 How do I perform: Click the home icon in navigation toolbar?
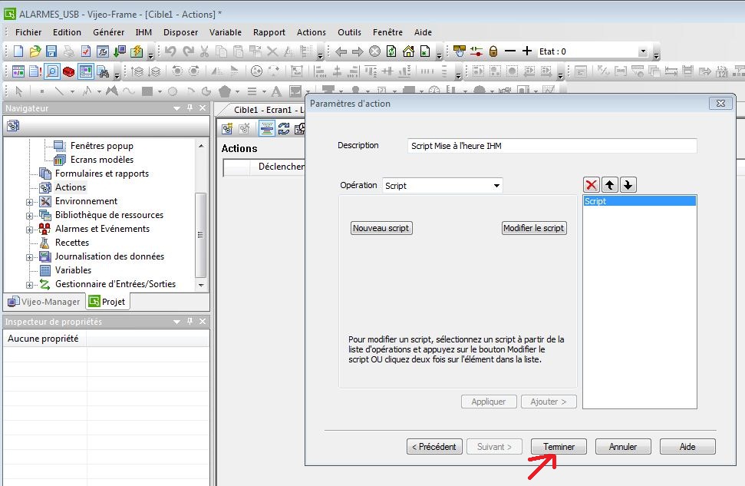(x=408, y=51)
